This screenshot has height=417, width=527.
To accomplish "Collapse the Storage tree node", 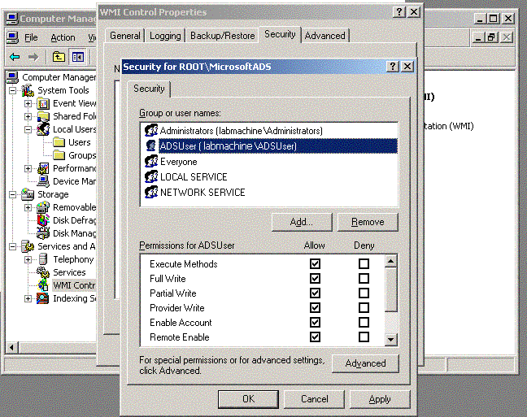I will point(13,194).
